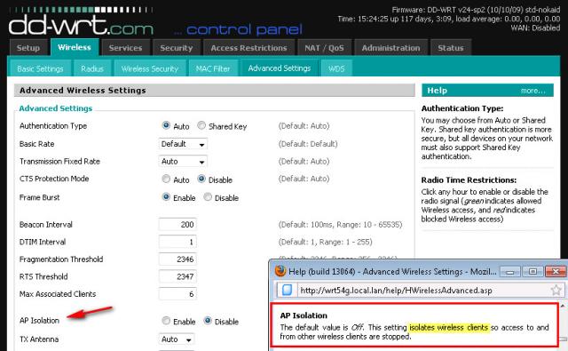The height and width of the screenshot is (351, 568).
Task: Open the Status tab
Action: 451,48
